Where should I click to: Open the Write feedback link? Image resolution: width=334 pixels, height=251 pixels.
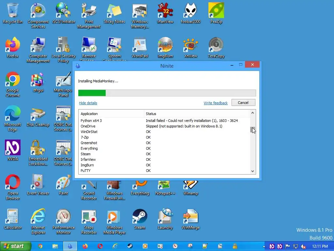point(216,103)
